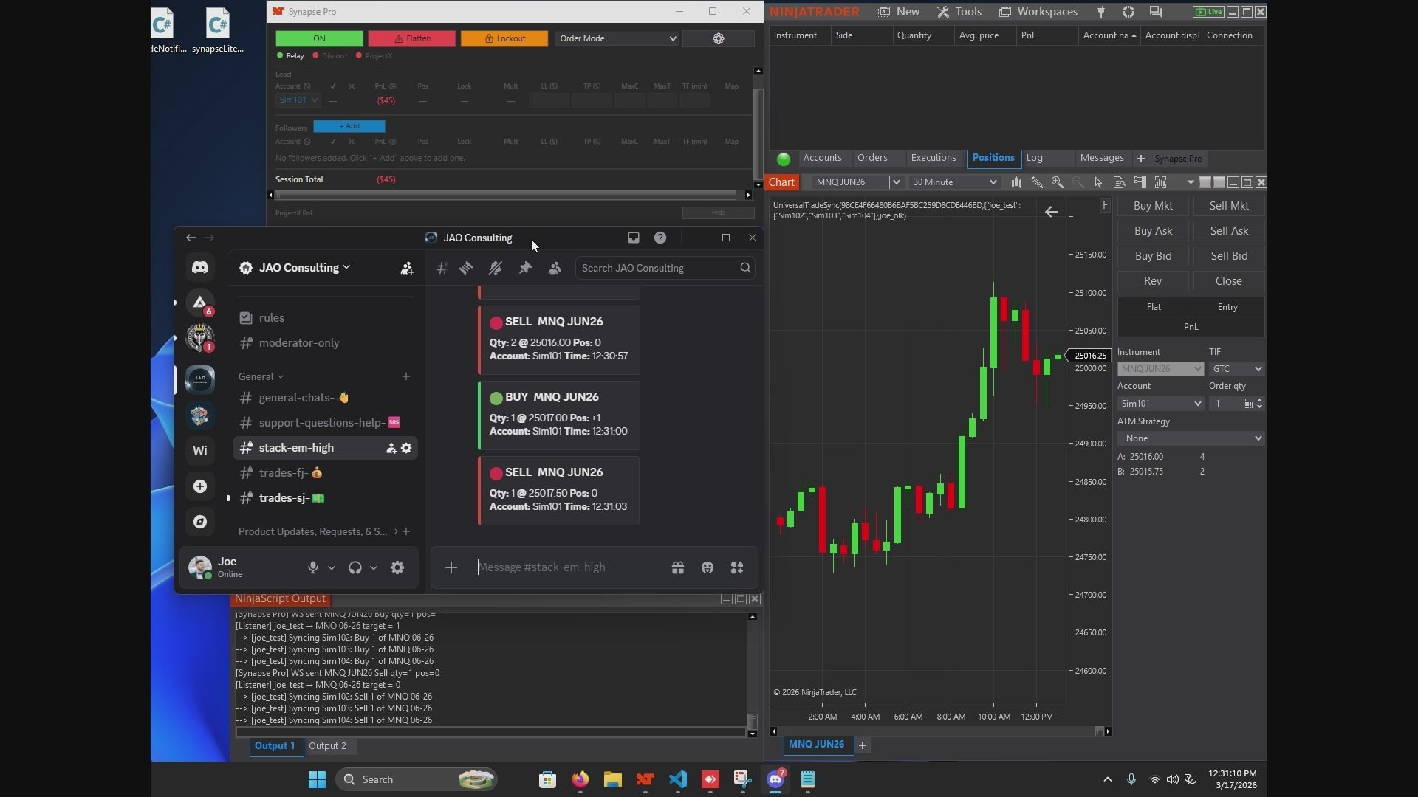The width and height of the screenshot is (1418, 797).
Task: Toggle Discord headphones deafen button
Action: 355,567
